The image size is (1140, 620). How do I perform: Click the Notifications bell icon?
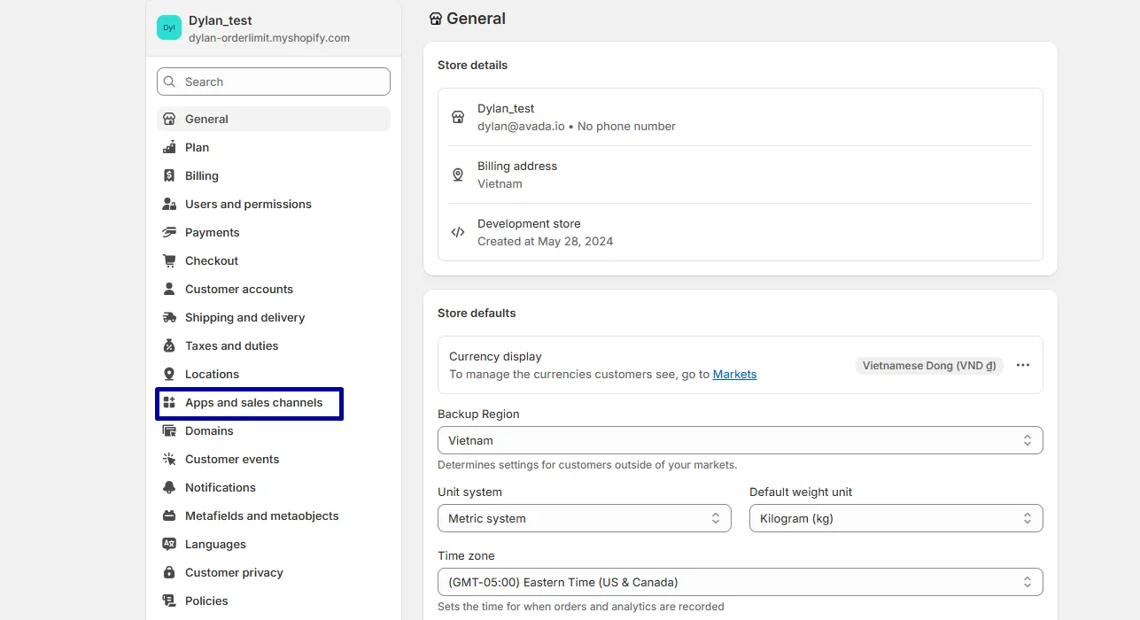(x=169, y=487)
